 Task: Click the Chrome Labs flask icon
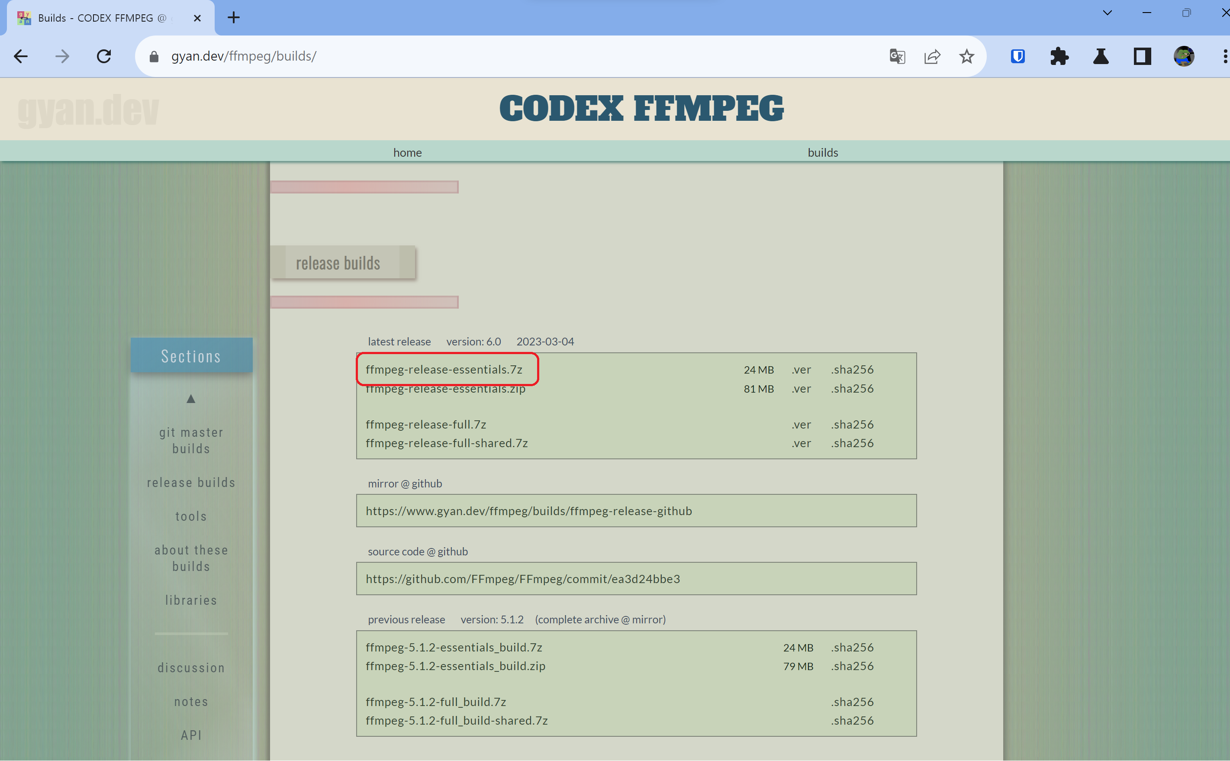coord(1101,56)
